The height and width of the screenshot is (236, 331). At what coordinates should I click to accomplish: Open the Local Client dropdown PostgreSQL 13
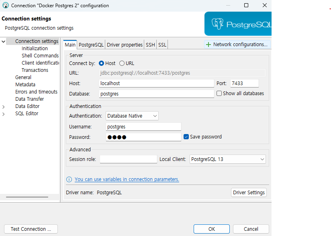(x=227, y=159)
